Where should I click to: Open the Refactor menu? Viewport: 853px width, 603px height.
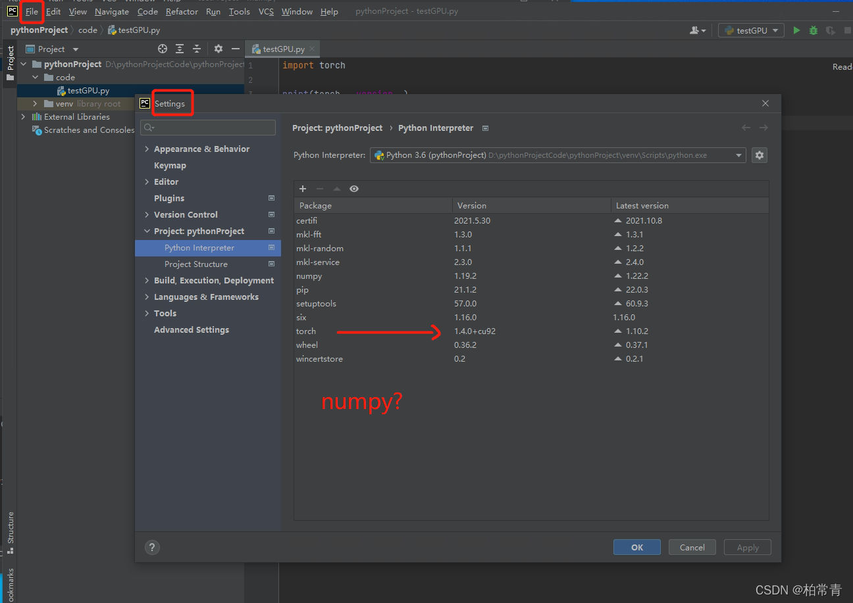click(x=182, y=12)
